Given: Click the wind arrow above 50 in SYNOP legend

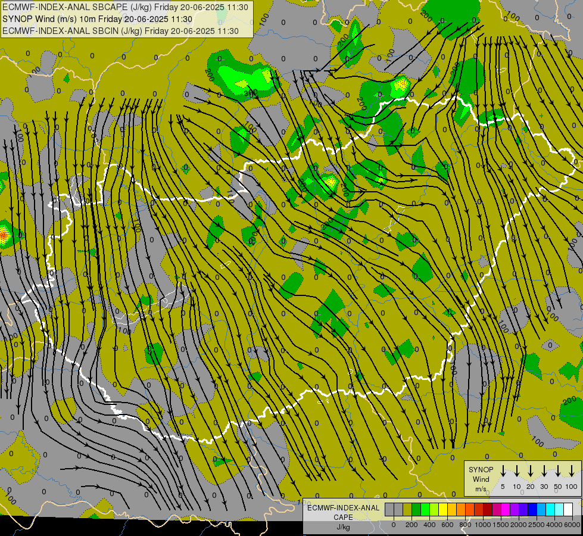Looking at the screenshot, I should (x=558, y=471).
